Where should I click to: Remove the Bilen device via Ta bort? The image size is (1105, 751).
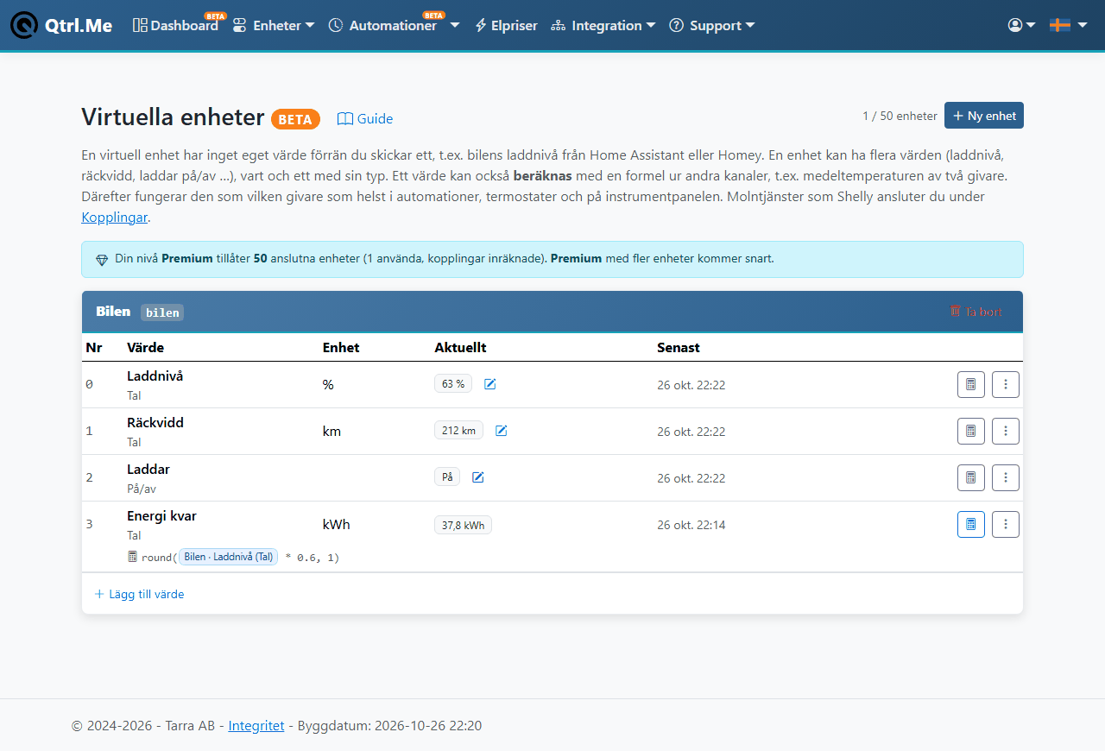[x=976, y=312]
